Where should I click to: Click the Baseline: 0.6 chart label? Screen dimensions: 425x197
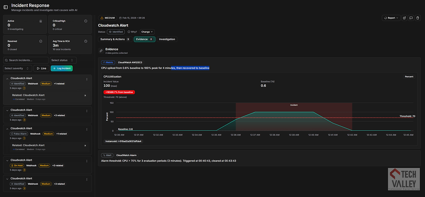pyautogui.click(x=126, y=129)
